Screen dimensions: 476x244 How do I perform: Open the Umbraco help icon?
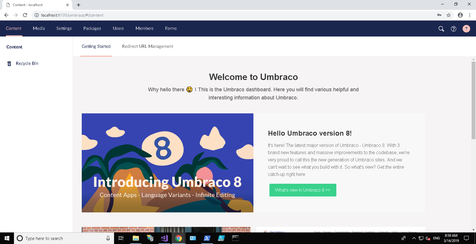click(453, 29)
